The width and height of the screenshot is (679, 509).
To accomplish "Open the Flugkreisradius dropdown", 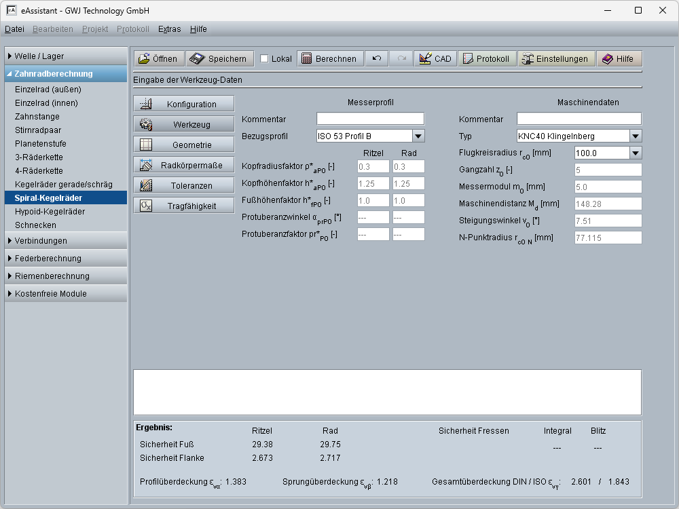I will click(635, 153).
